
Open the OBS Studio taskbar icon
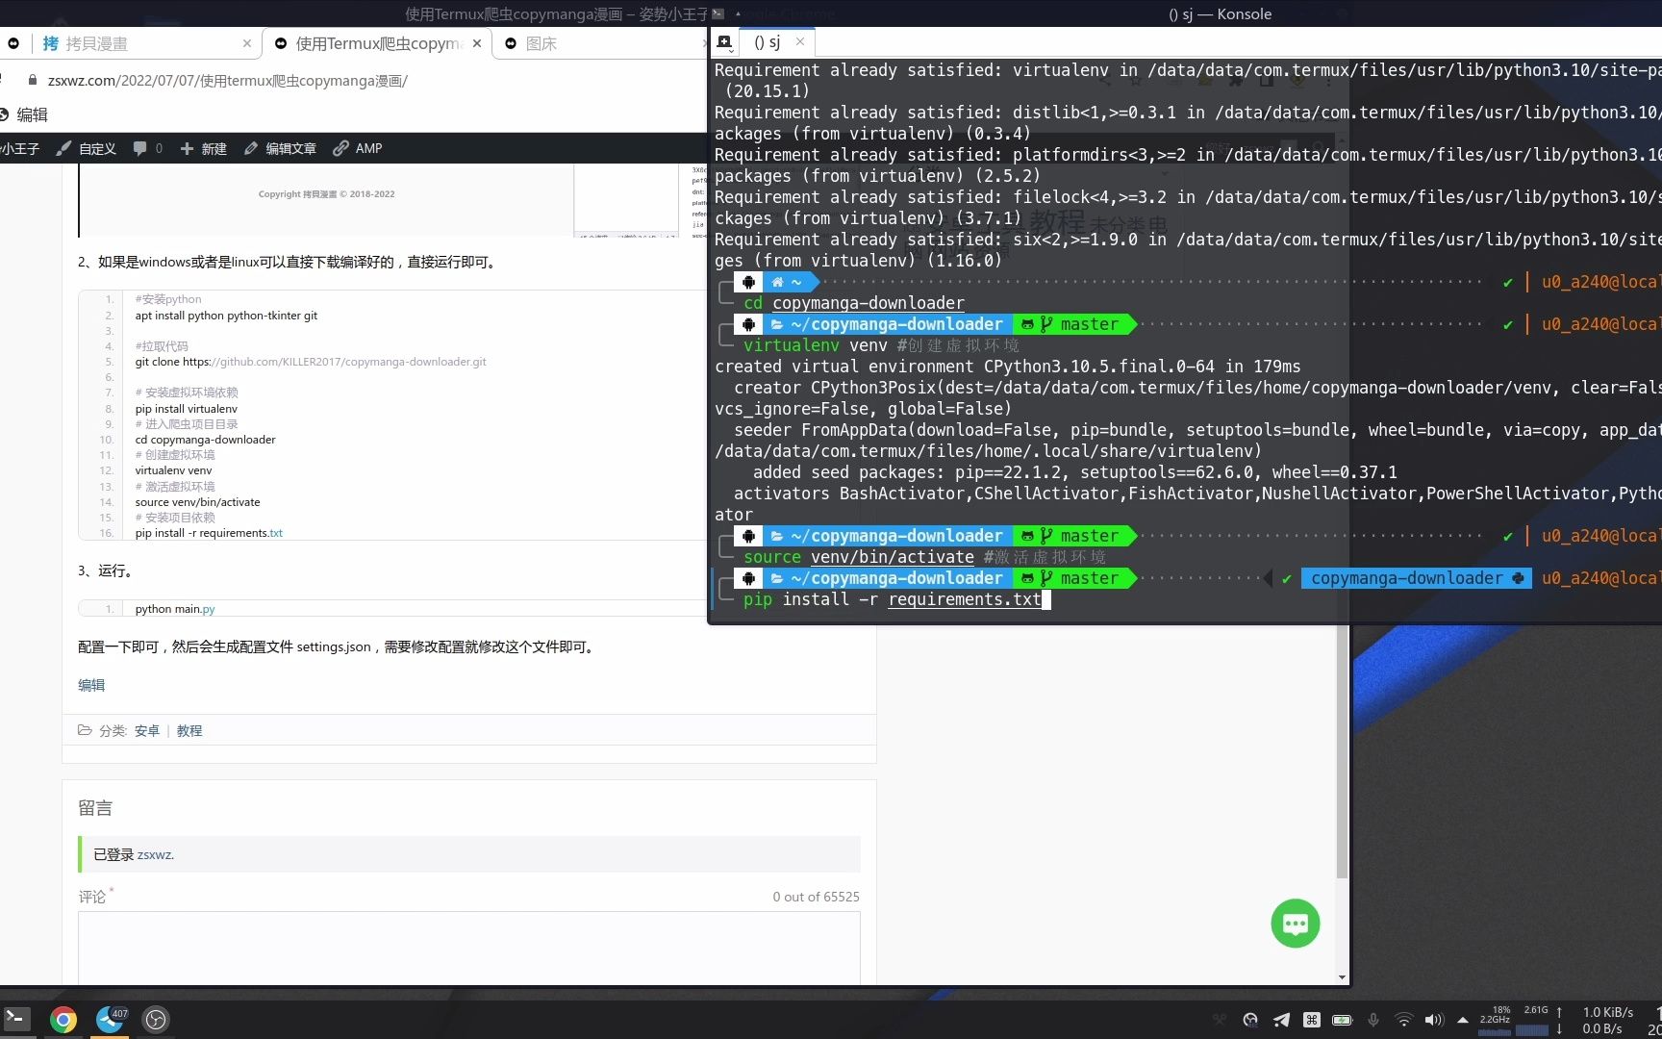tap(156, 1019)
